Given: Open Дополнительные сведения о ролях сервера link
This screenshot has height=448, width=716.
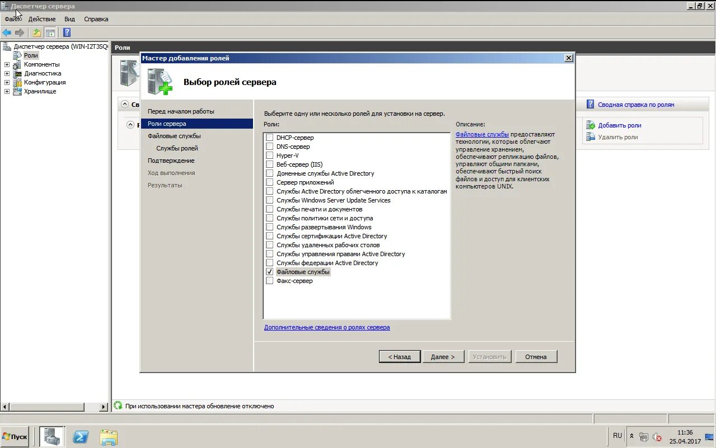Looking at the screenshot, I should [x=327, y=327].
